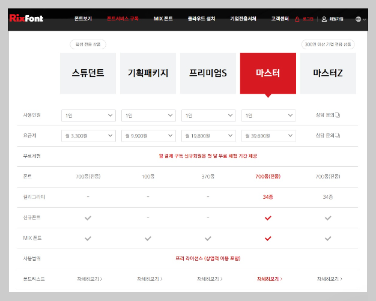376x301 pixels.
Task: Click the 100종 font count
Action: [x=148, y=177]
